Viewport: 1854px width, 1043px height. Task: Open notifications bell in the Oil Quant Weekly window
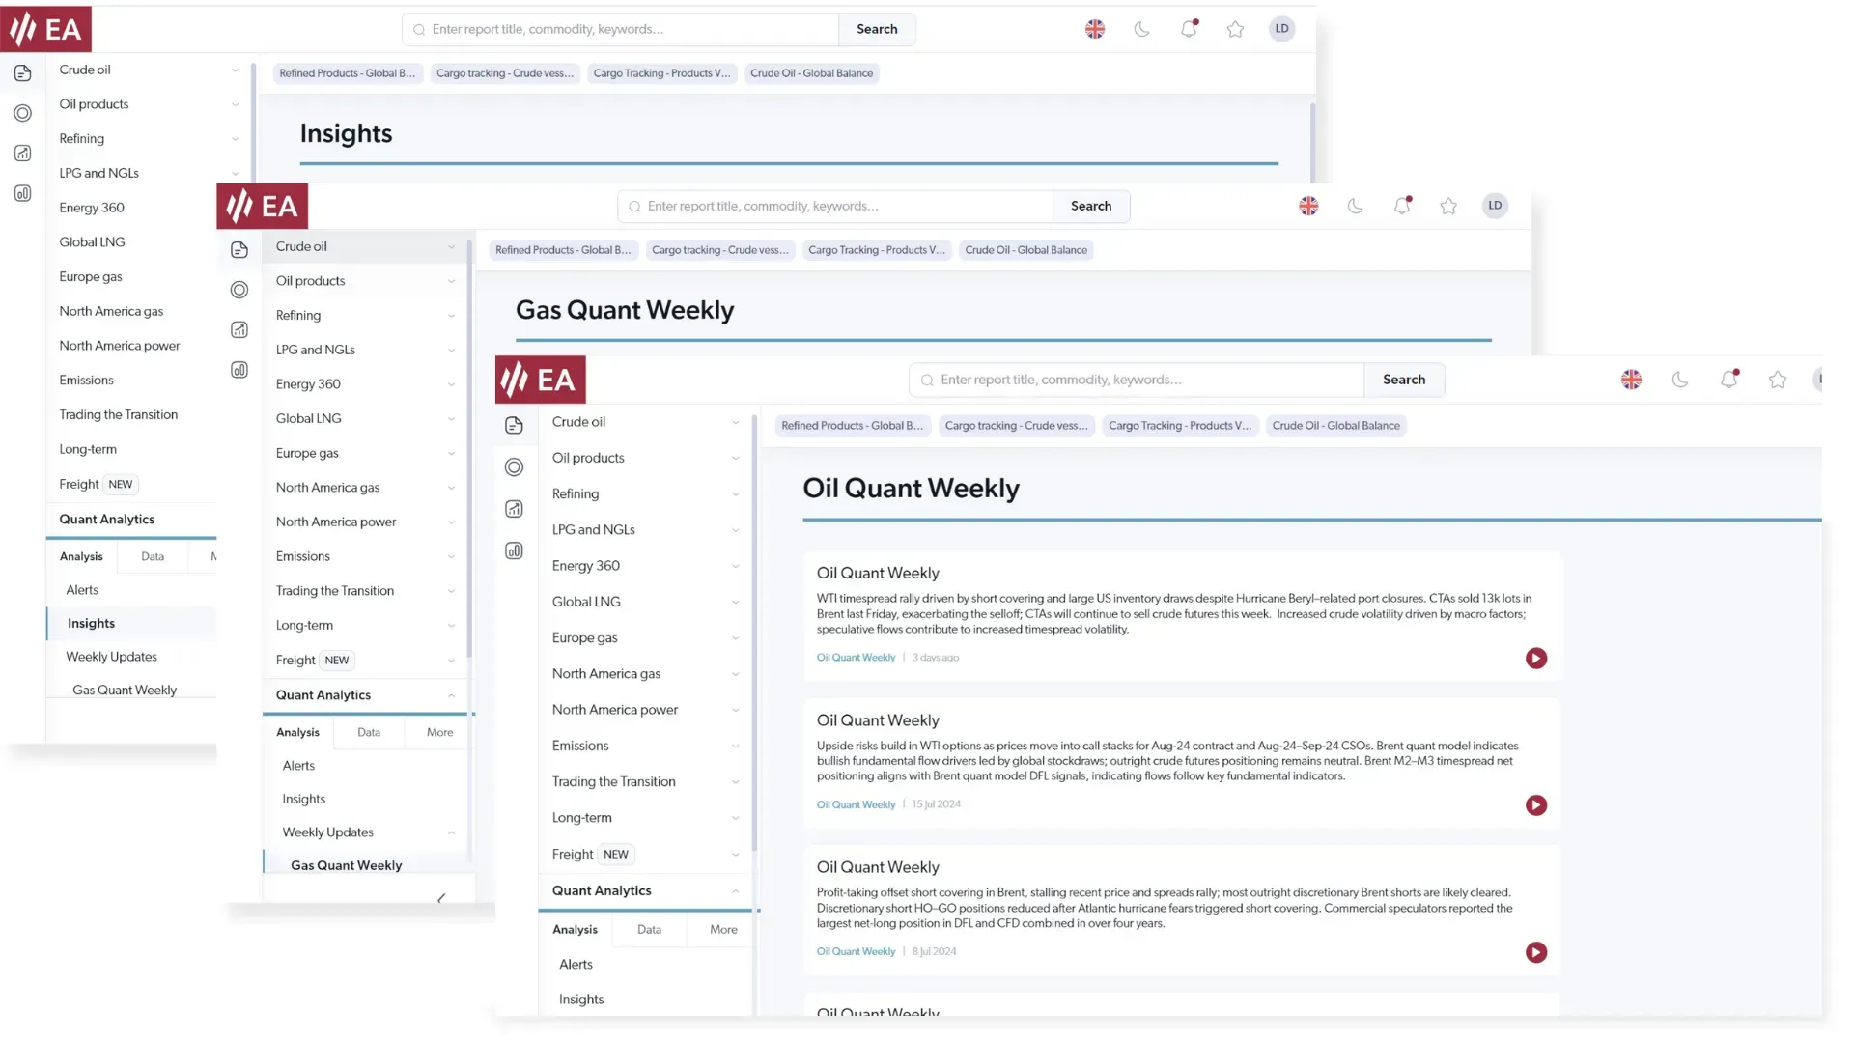[x=1729, y=380]
